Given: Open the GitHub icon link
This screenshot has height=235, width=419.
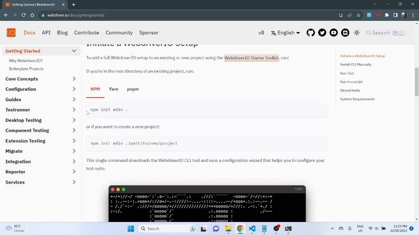Looking at the screenshot, I should (310, 33).
